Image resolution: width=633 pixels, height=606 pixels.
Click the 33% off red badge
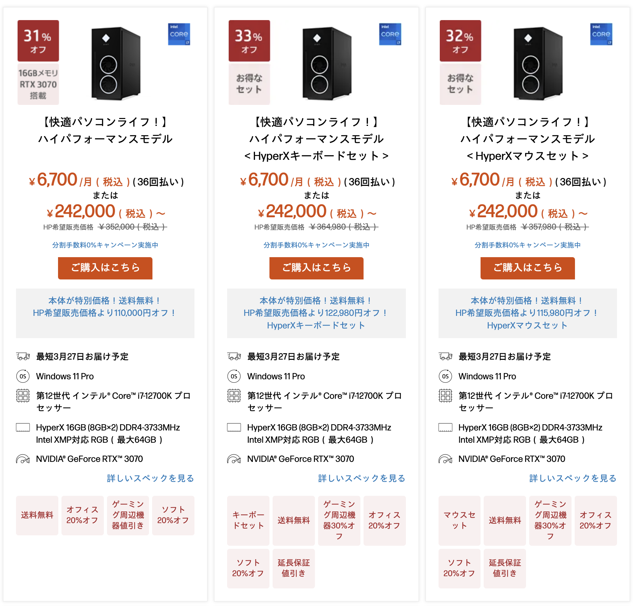tap(249, 41)
